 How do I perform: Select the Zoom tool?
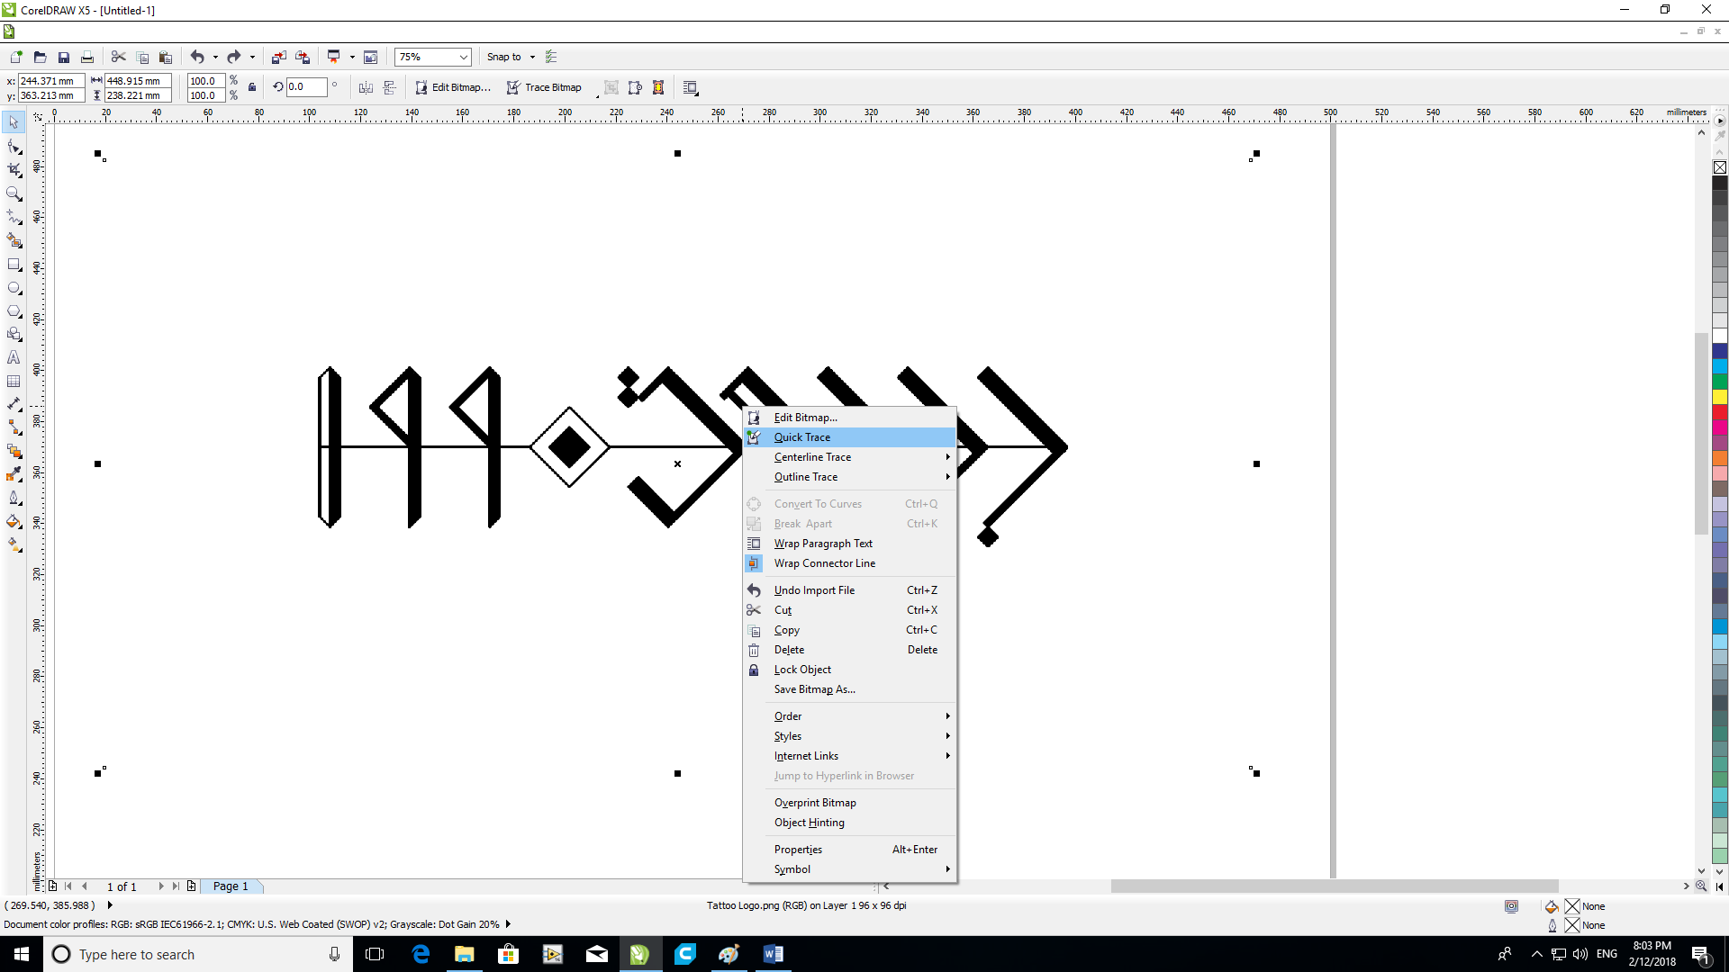14,193
